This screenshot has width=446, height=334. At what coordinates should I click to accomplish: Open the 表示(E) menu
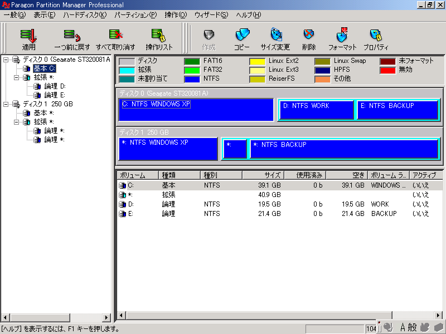[45, 15]
